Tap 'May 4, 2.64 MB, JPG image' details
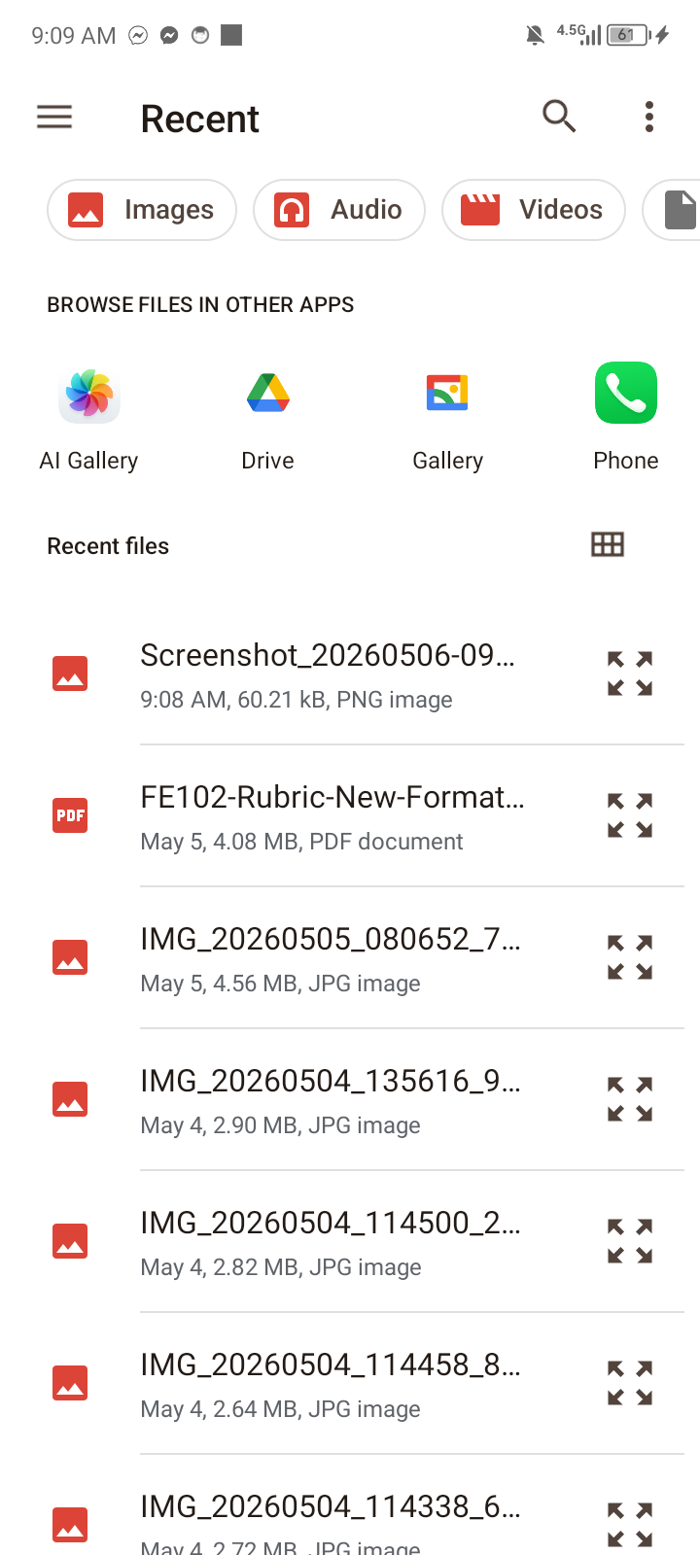The image size is (700, 1555). point(281,1409)
